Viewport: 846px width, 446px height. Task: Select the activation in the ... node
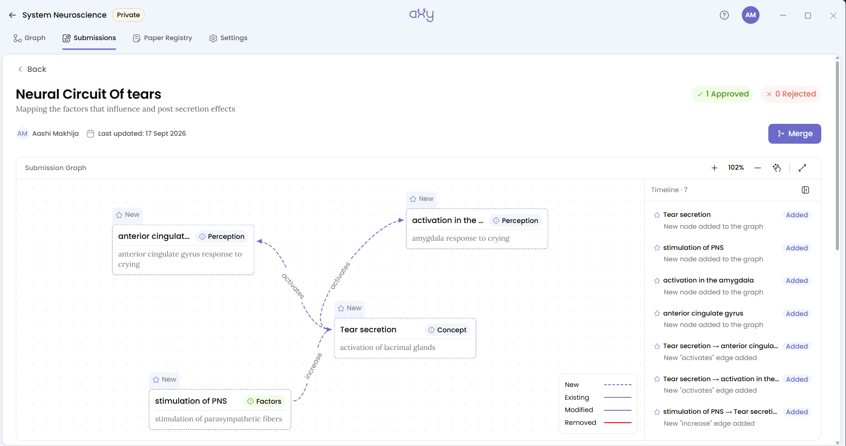pyautogui.click(x=477, y=229)
